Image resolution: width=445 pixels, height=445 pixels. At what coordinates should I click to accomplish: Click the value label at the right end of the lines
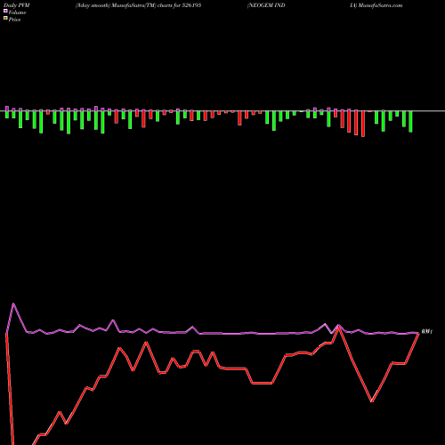coord(427,331)
